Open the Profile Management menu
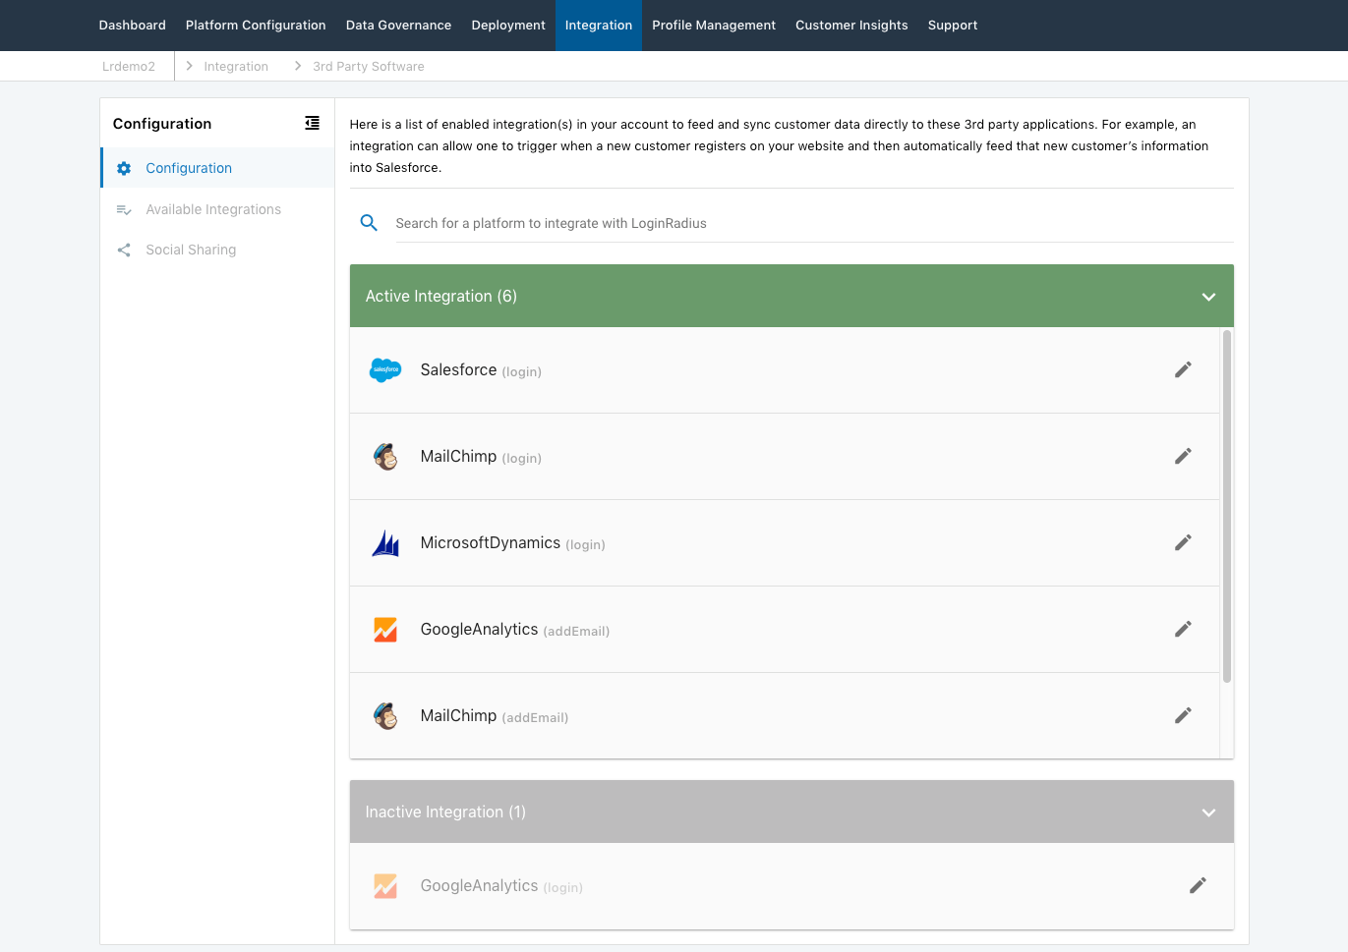 point(714,26)
